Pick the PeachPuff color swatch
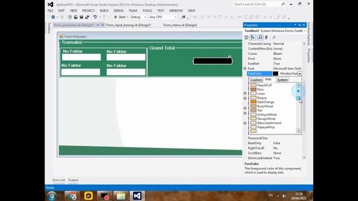 pyautogui.click(x=253, y=85)
